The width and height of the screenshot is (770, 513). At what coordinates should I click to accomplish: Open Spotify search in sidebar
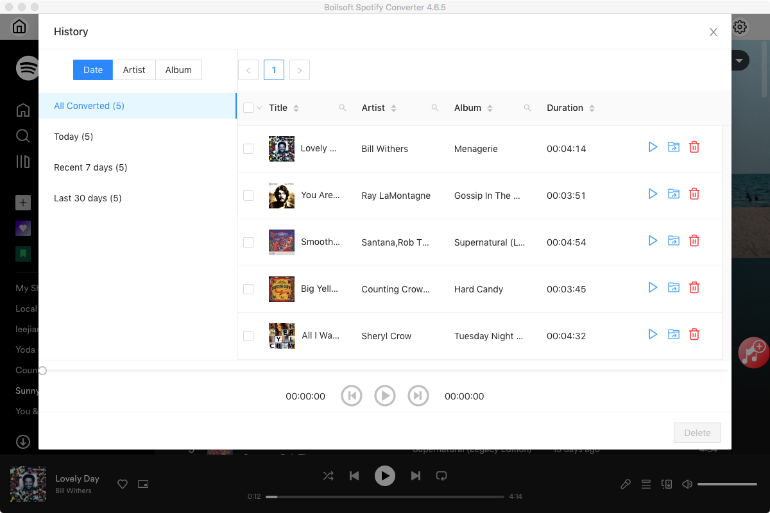pyautogui.click(x=23, y=136)
